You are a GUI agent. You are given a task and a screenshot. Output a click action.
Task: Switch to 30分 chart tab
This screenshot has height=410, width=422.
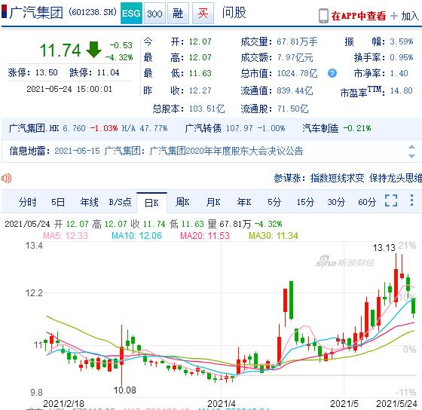(336, 202)
